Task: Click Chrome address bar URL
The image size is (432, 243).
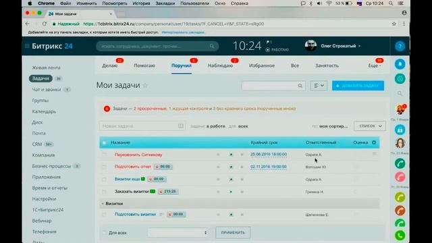Action: point(173,24)
